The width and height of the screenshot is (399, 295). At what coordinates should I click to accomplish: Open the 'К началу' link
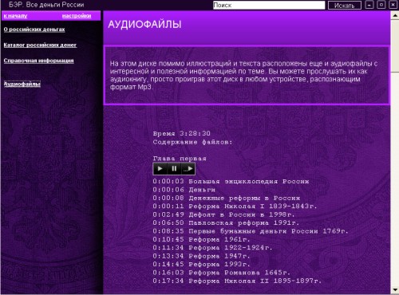[x=15, y=16]
